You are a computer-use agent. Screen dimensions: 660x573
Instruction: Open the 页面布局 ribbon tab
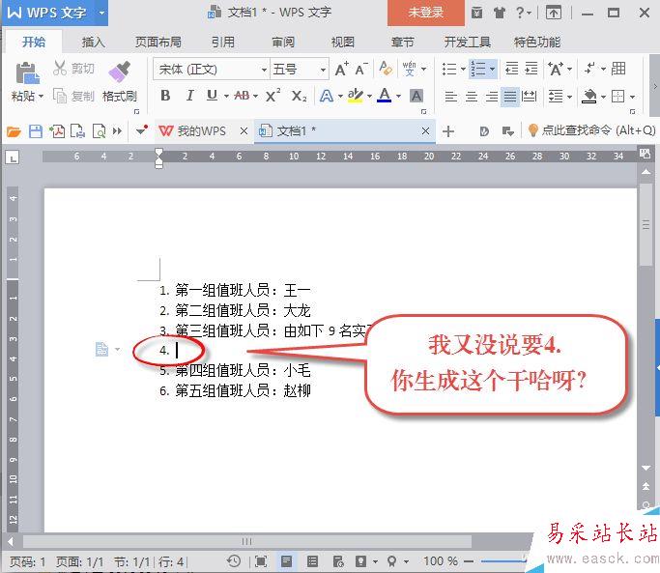tap(158, 43)
